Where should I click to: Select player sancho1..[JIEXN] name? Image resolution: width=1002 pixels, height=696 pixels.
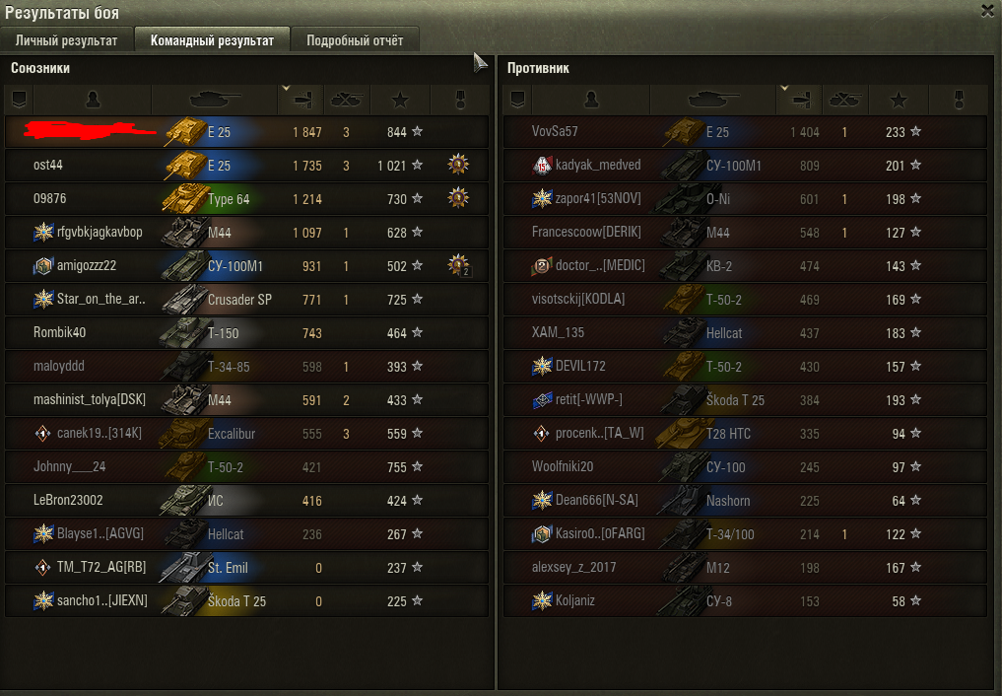point(102,600)
